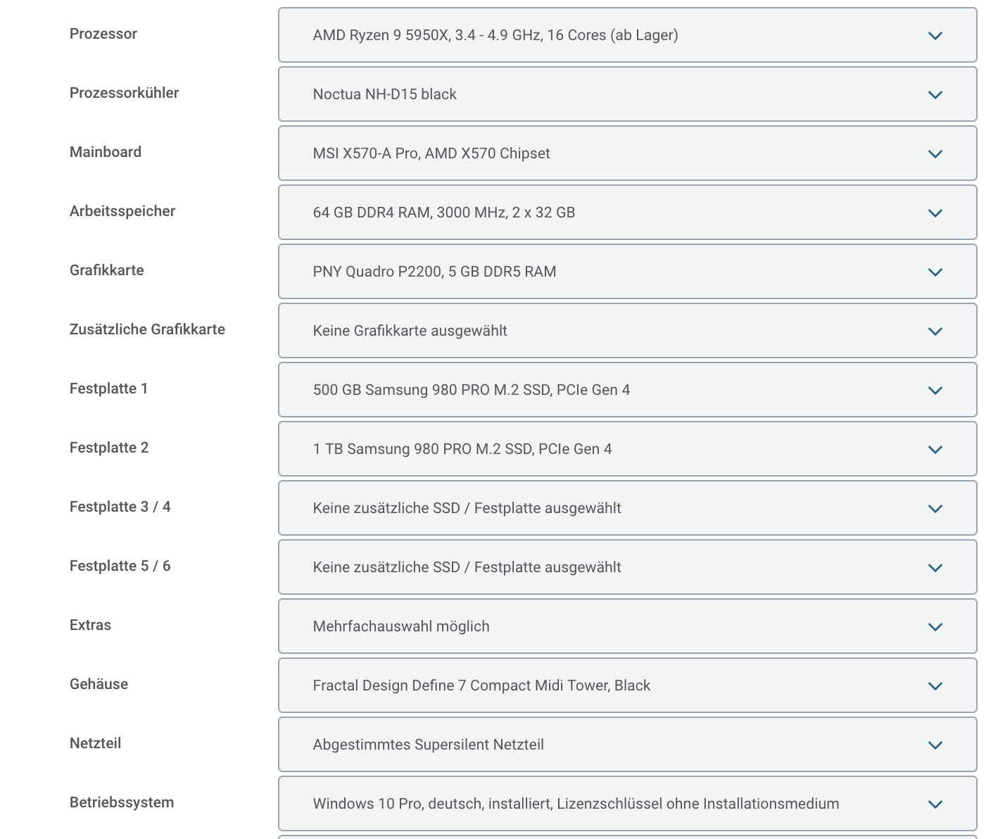Open the Grafikkarte dropdown showing PNY Quadro P2200
This screenshot has height=839, width=998.
(x=627, y=272)
